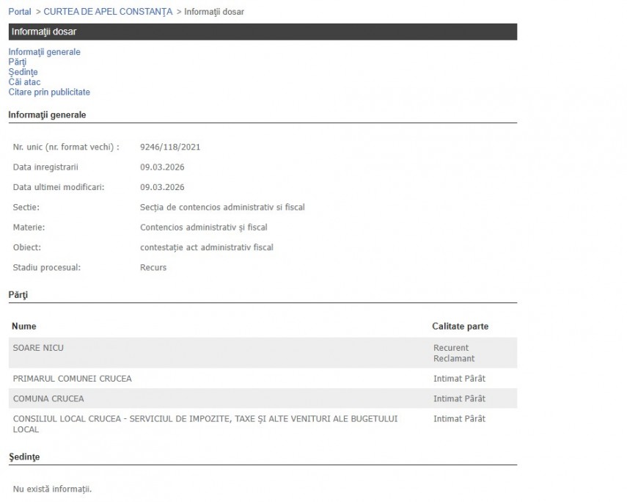The image size is (627, 502).
Task: Click the case number 9246/118/2021
Action: [170, 147]
